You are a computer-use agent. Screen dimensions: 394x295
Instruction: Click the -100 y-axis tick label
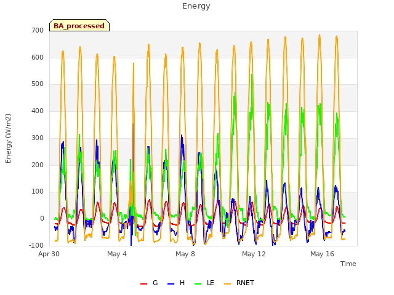pyautogui.click(x=36, y=245)
